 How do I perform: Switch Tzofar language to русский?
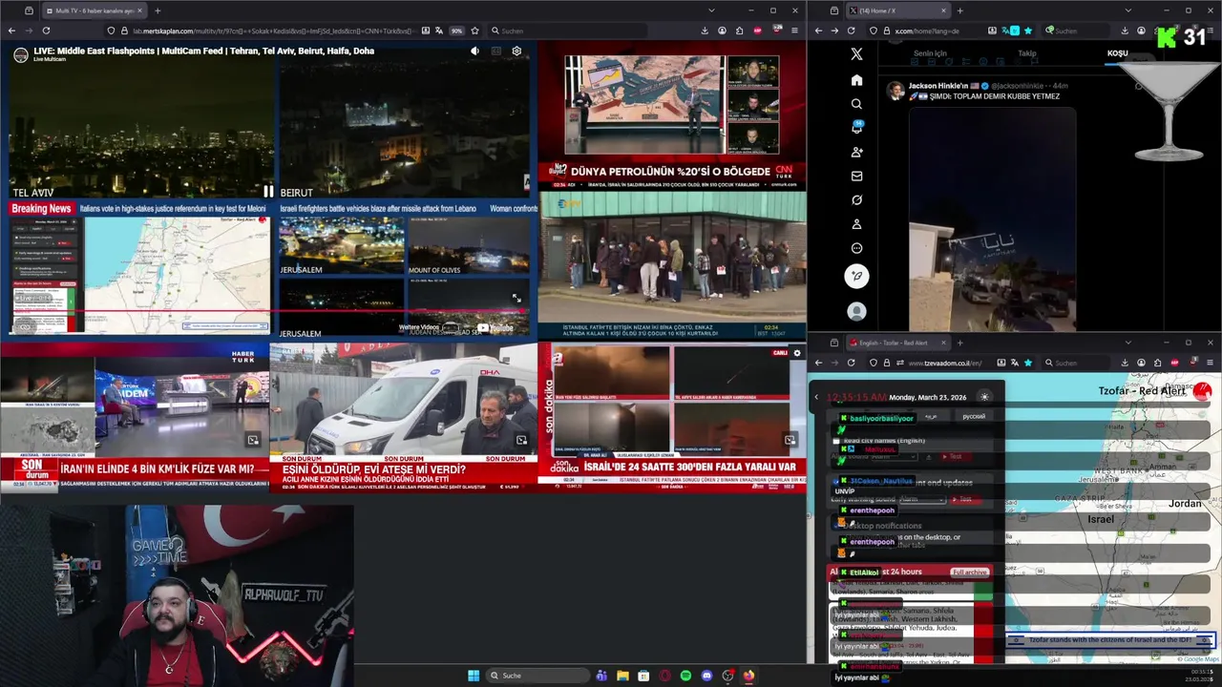(x=973, y=416)
